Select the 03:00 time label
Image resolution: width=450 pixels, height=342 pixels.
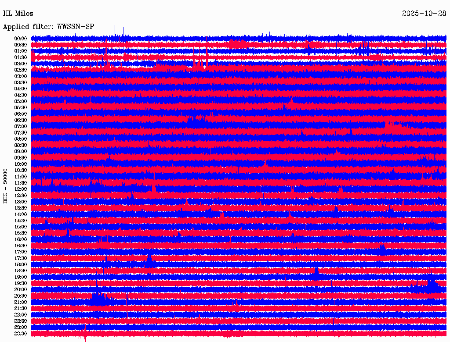(21, 76)
